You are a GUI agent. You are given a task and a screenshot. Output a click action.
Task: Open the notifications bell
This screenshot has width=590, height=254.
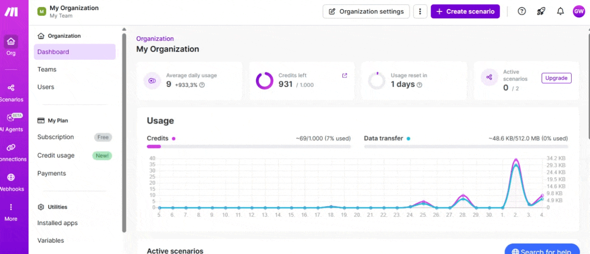tap(560, 12)
